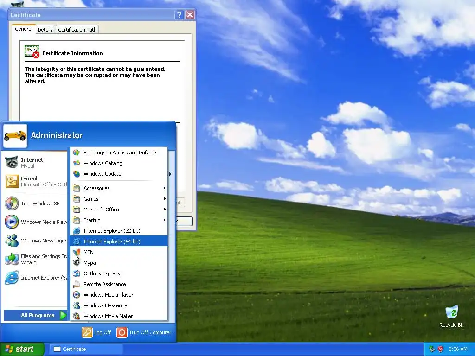Screen dimensions: 475x356
Task: Switch to the Certification Path tab
Action: tap(77, 30)
